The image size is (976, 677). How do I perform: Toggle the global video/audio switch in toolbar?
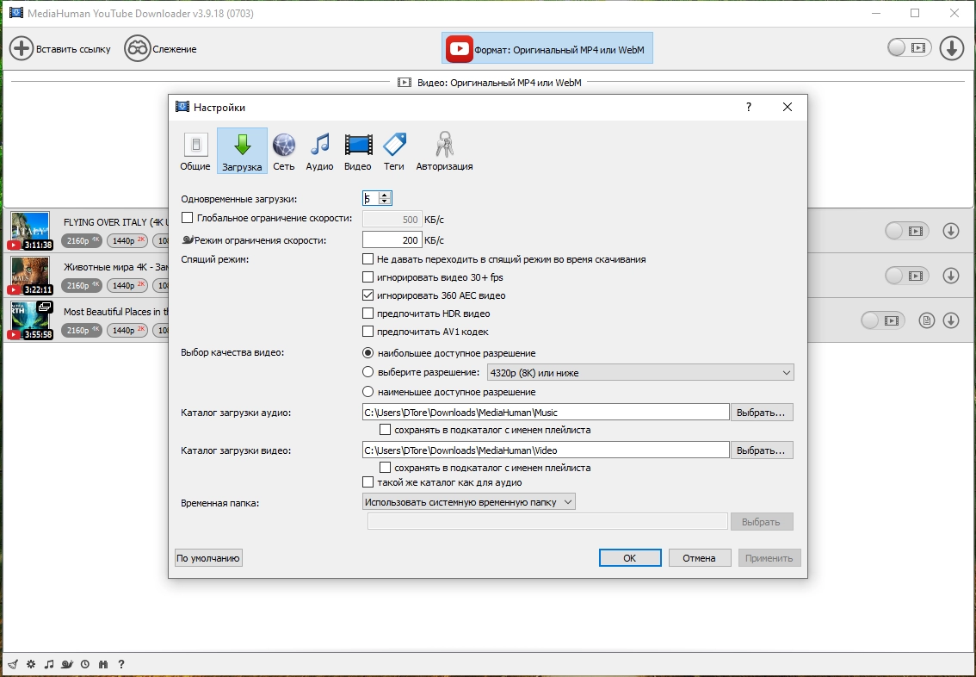click(x=909, y=47)
